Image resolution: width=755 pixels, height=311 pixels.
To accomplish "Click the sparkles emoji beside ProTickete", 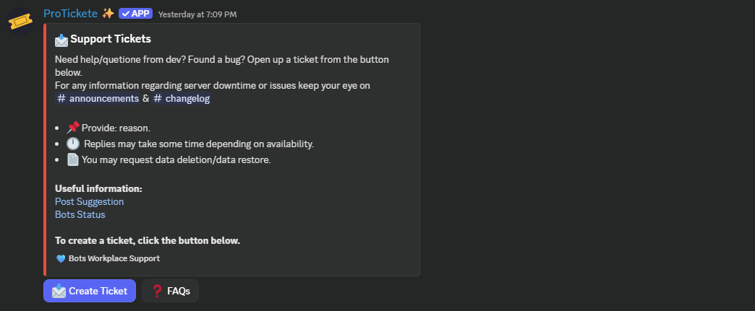I will point(108,13).
